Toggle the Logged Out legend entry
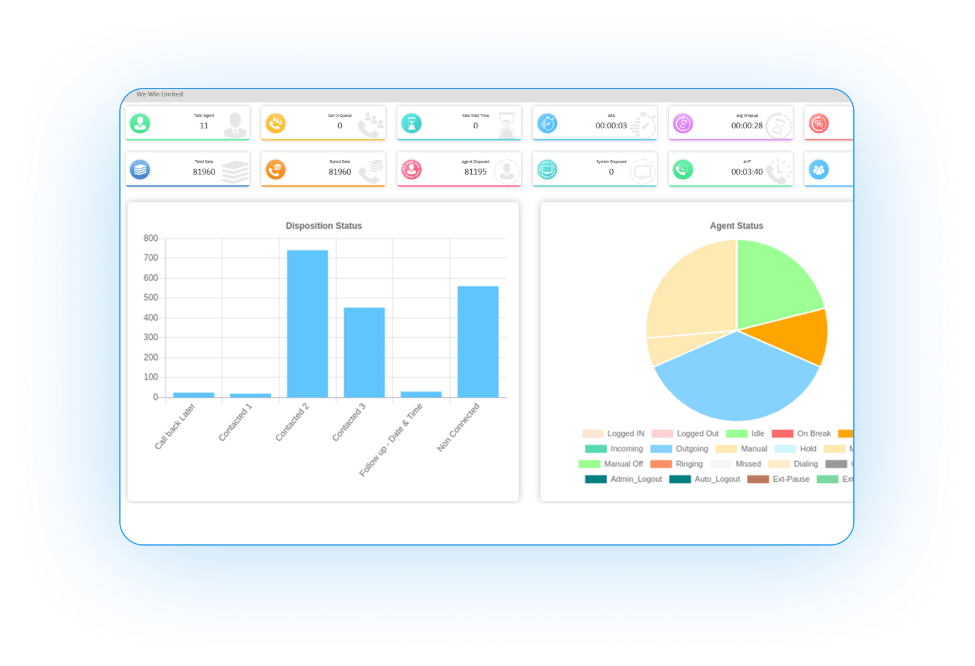975x666 pixels. (x=685, y=434)
